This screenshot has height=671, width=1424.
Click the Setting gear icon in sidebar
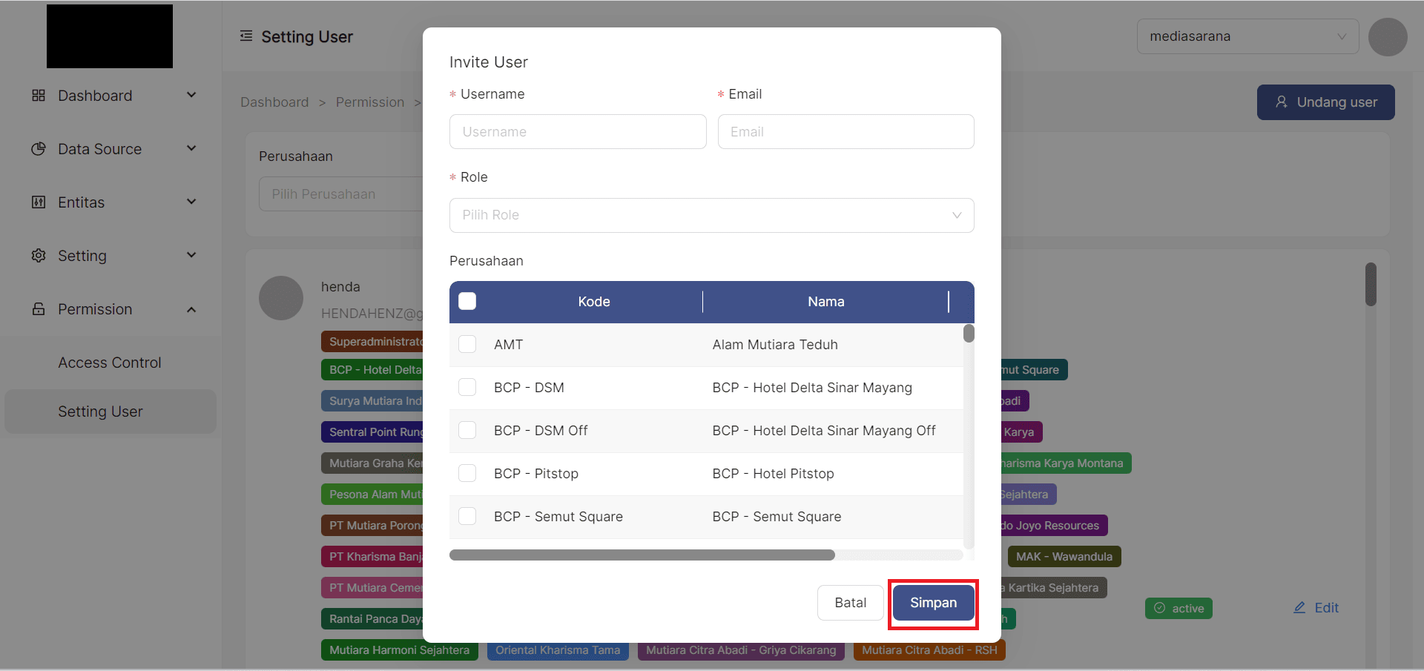[39, 256]
